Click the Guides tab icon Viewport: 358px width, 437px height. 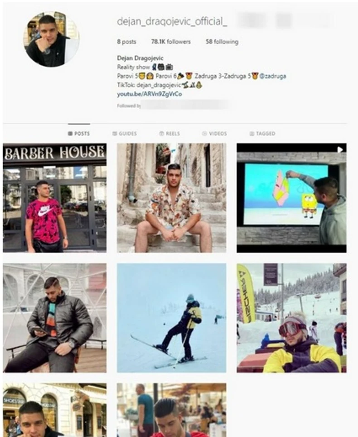coord(115,134)
